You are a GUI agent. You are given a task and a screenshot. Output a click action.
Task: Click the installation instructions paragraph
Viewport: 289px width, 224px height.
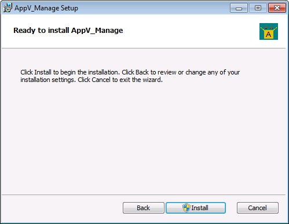coord(130,76)
